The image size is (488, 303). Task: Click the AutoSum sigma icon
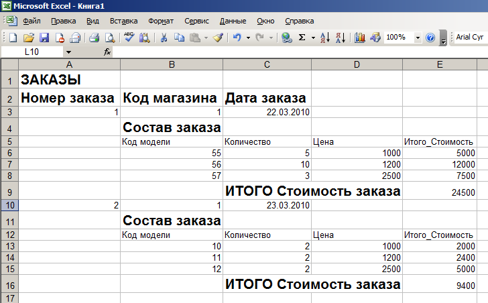tap(302, 38)
